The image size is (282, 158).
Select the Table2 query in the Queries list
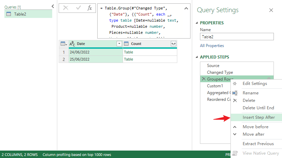click(28, 14)
